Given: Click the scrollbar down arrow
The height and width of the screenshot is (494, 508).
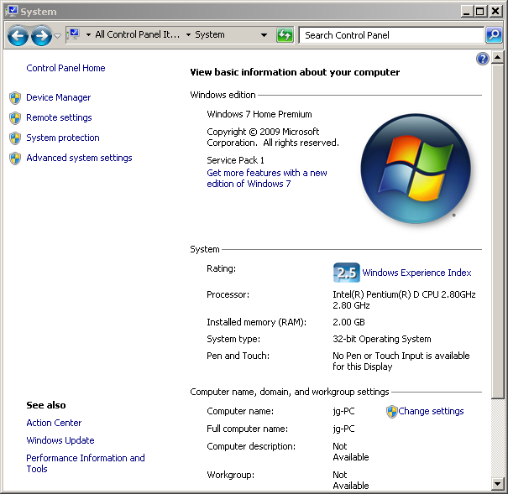Looking at the screenshot, I should [499, 483].
